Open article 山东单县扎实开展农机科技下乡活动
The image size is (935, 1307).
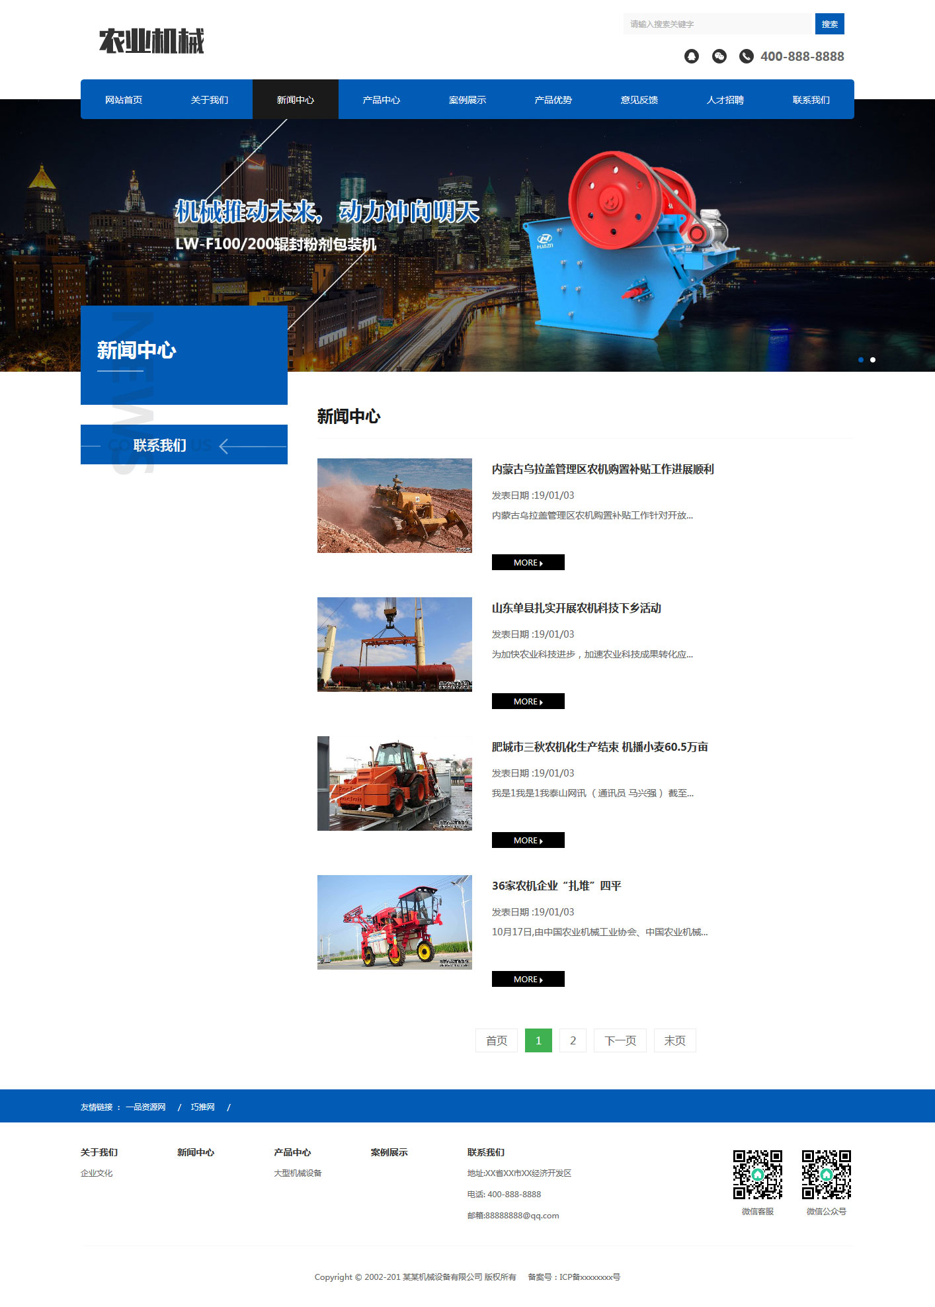(576, 608)
